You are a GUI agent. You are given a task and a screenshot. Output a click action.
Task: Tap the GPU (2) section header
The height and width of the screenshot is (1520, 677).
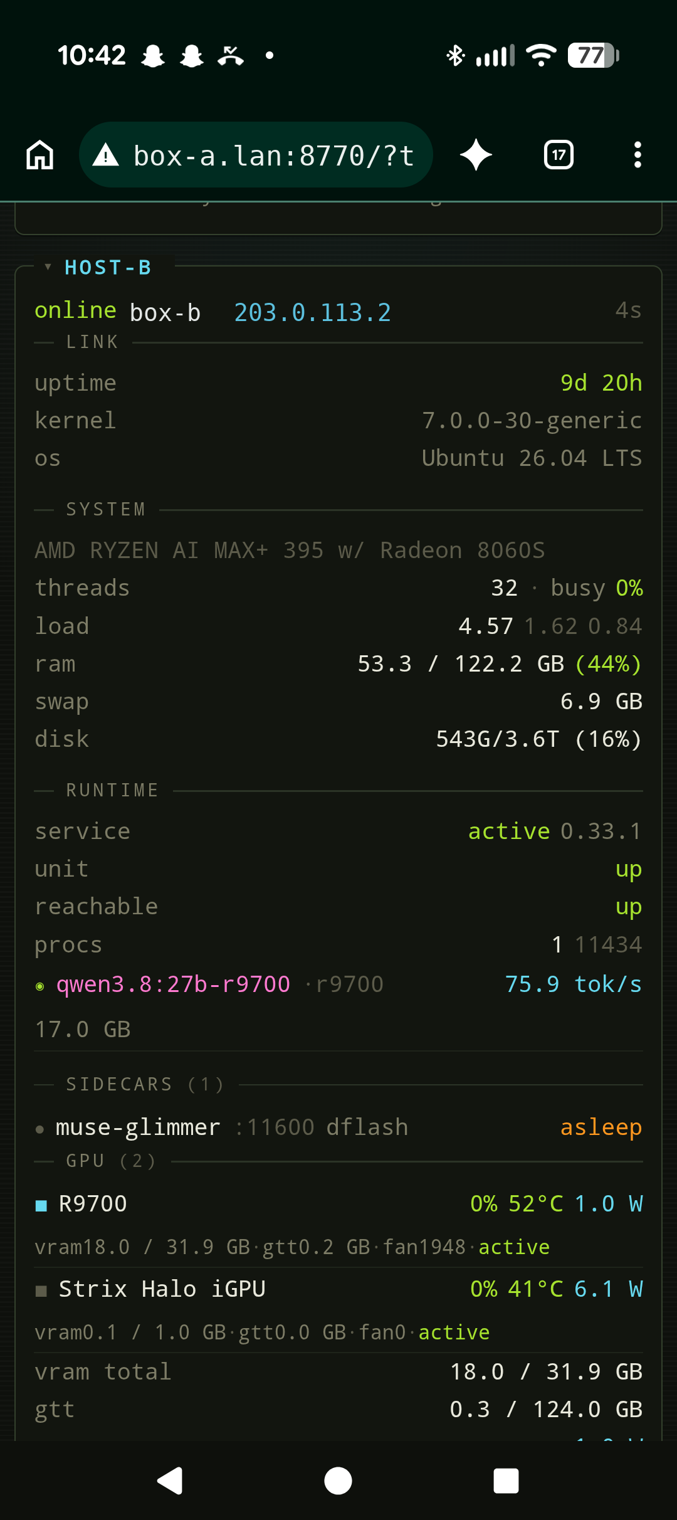(111, 1161)
